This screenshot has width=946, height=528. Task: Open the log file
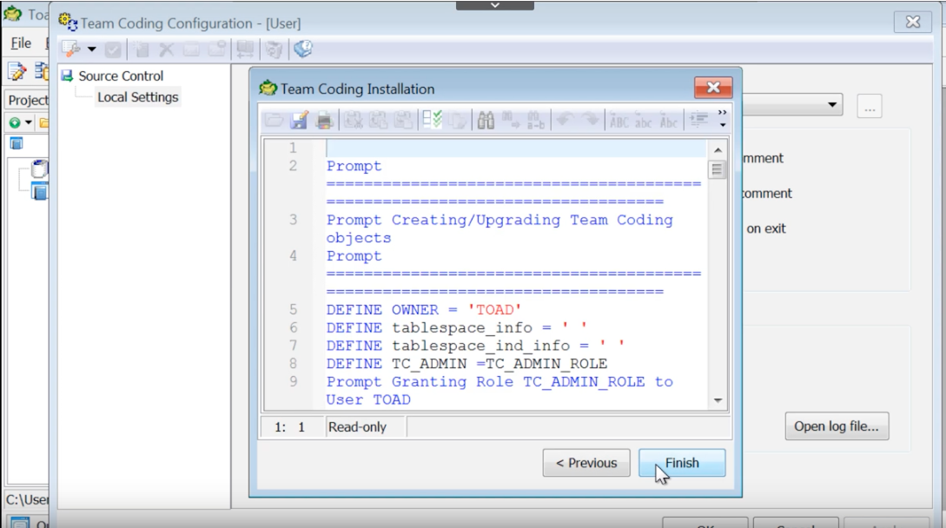(x=836, y=426)
